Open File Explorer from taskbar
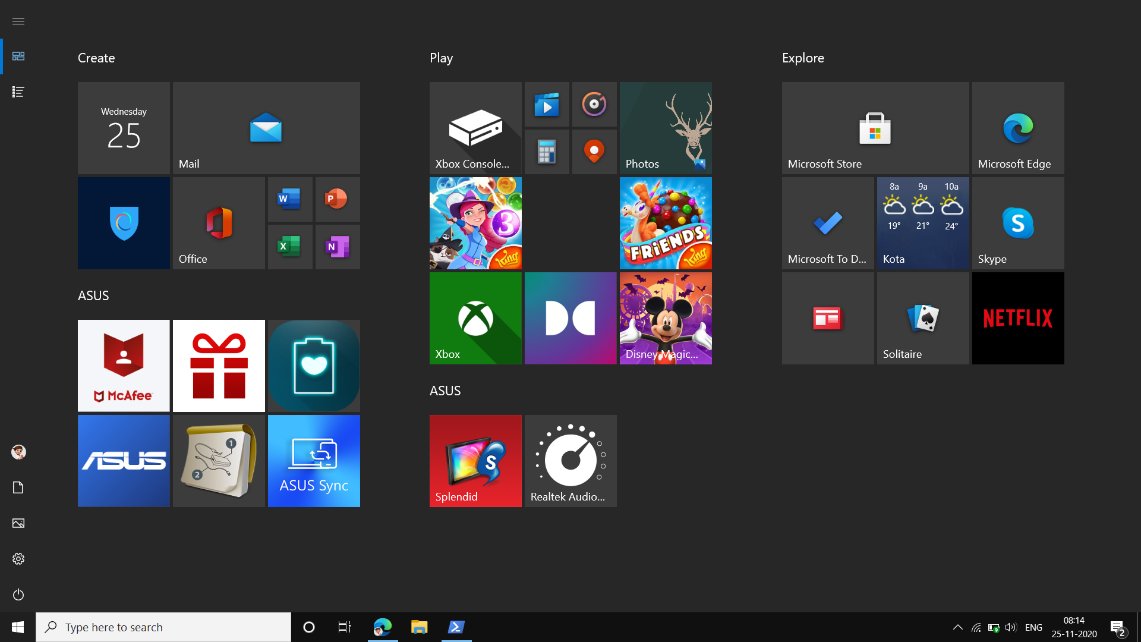1141x642 pixels. pyautogui.click(x=420, y=627)
